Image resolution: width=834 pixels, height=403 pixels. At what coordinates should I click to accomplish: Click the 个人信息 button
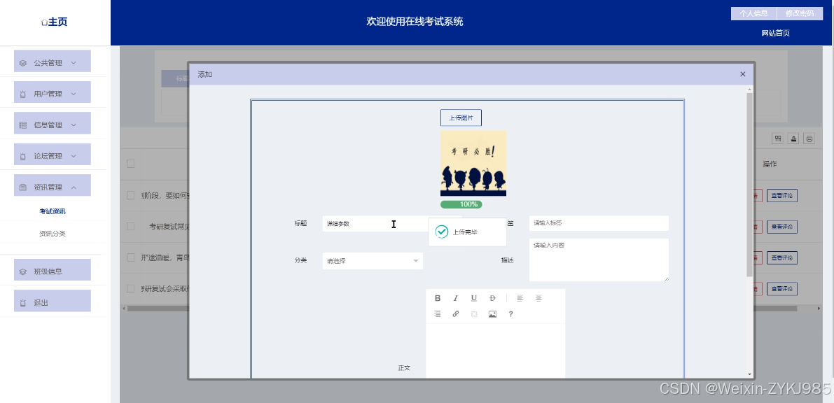point(753,14)
